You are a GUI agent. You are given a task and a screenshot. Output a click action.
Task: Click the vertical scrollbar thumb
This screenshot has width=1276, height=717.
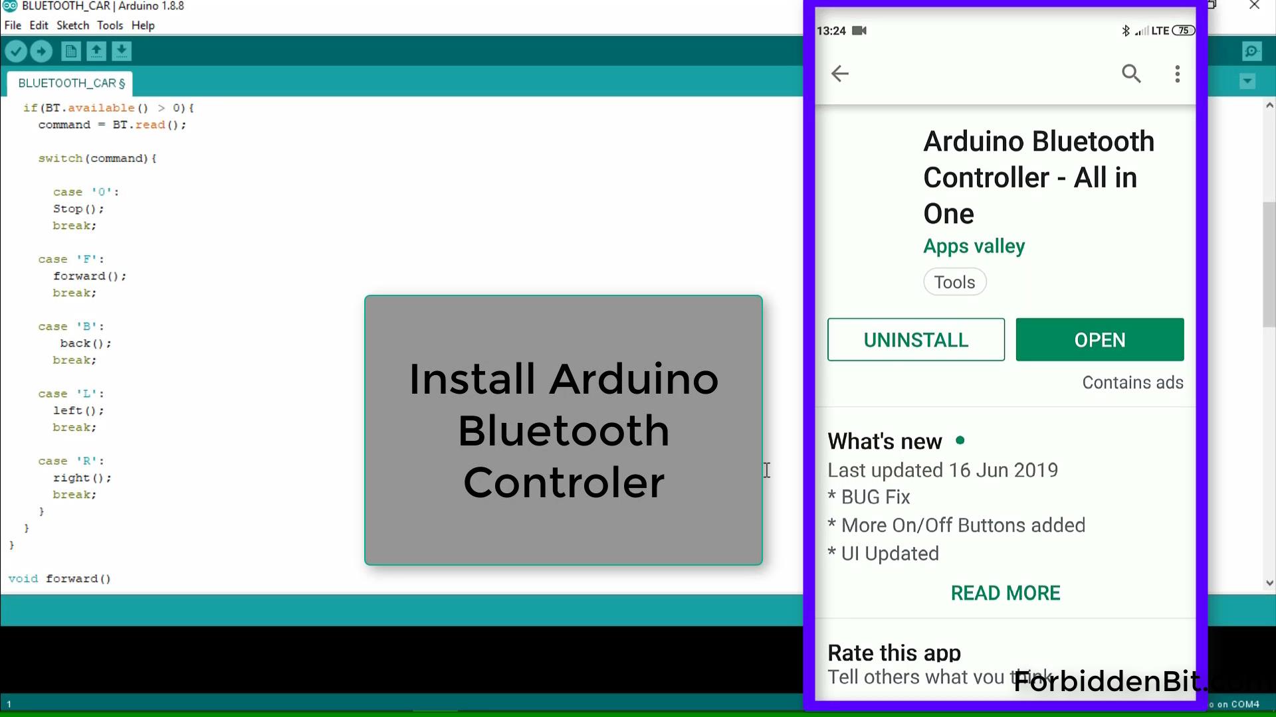[1269, 264]
